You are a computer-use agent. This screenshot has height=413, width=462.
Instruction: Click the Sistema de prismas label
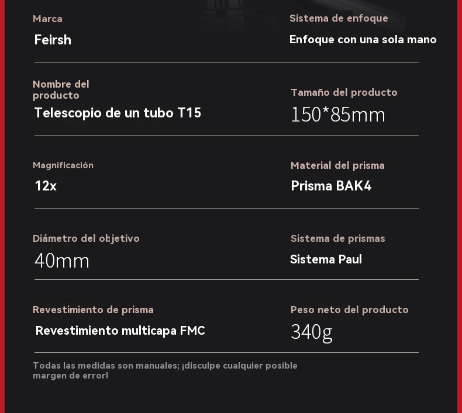[x=337, y=238]
